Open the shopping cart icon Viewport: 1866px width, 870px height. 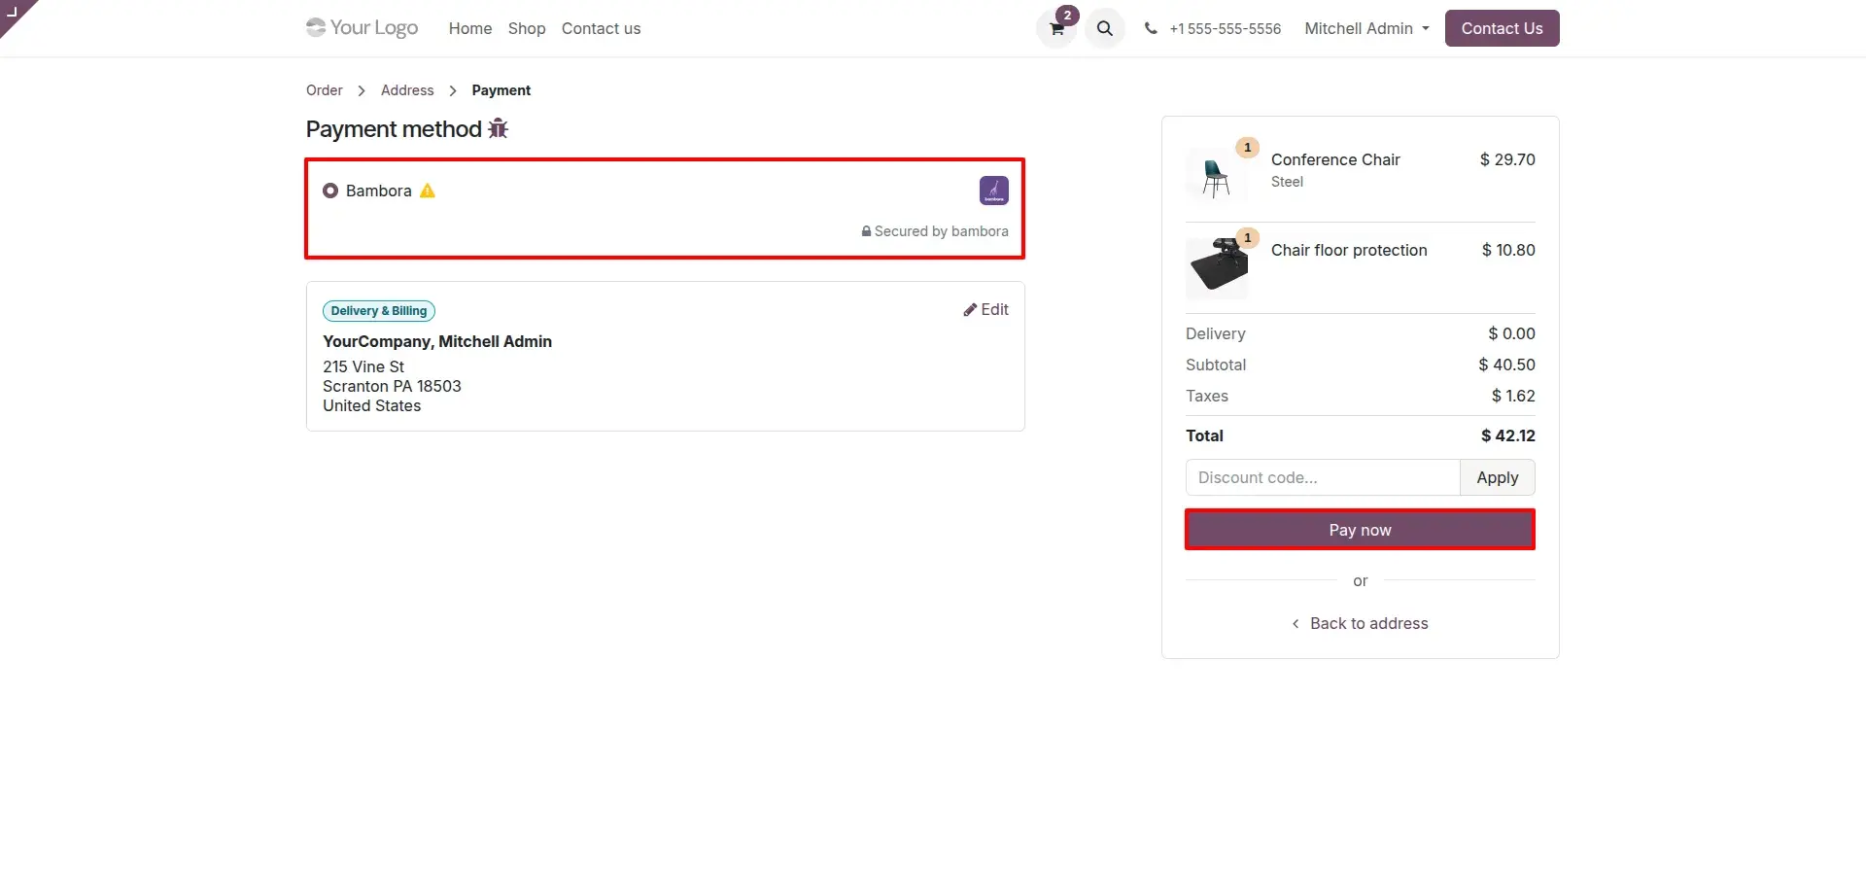click(1056, 29)
